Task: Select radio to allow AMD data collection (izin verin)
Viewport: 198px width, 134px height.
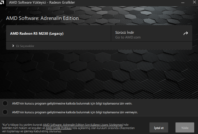Action: (5, 103)
